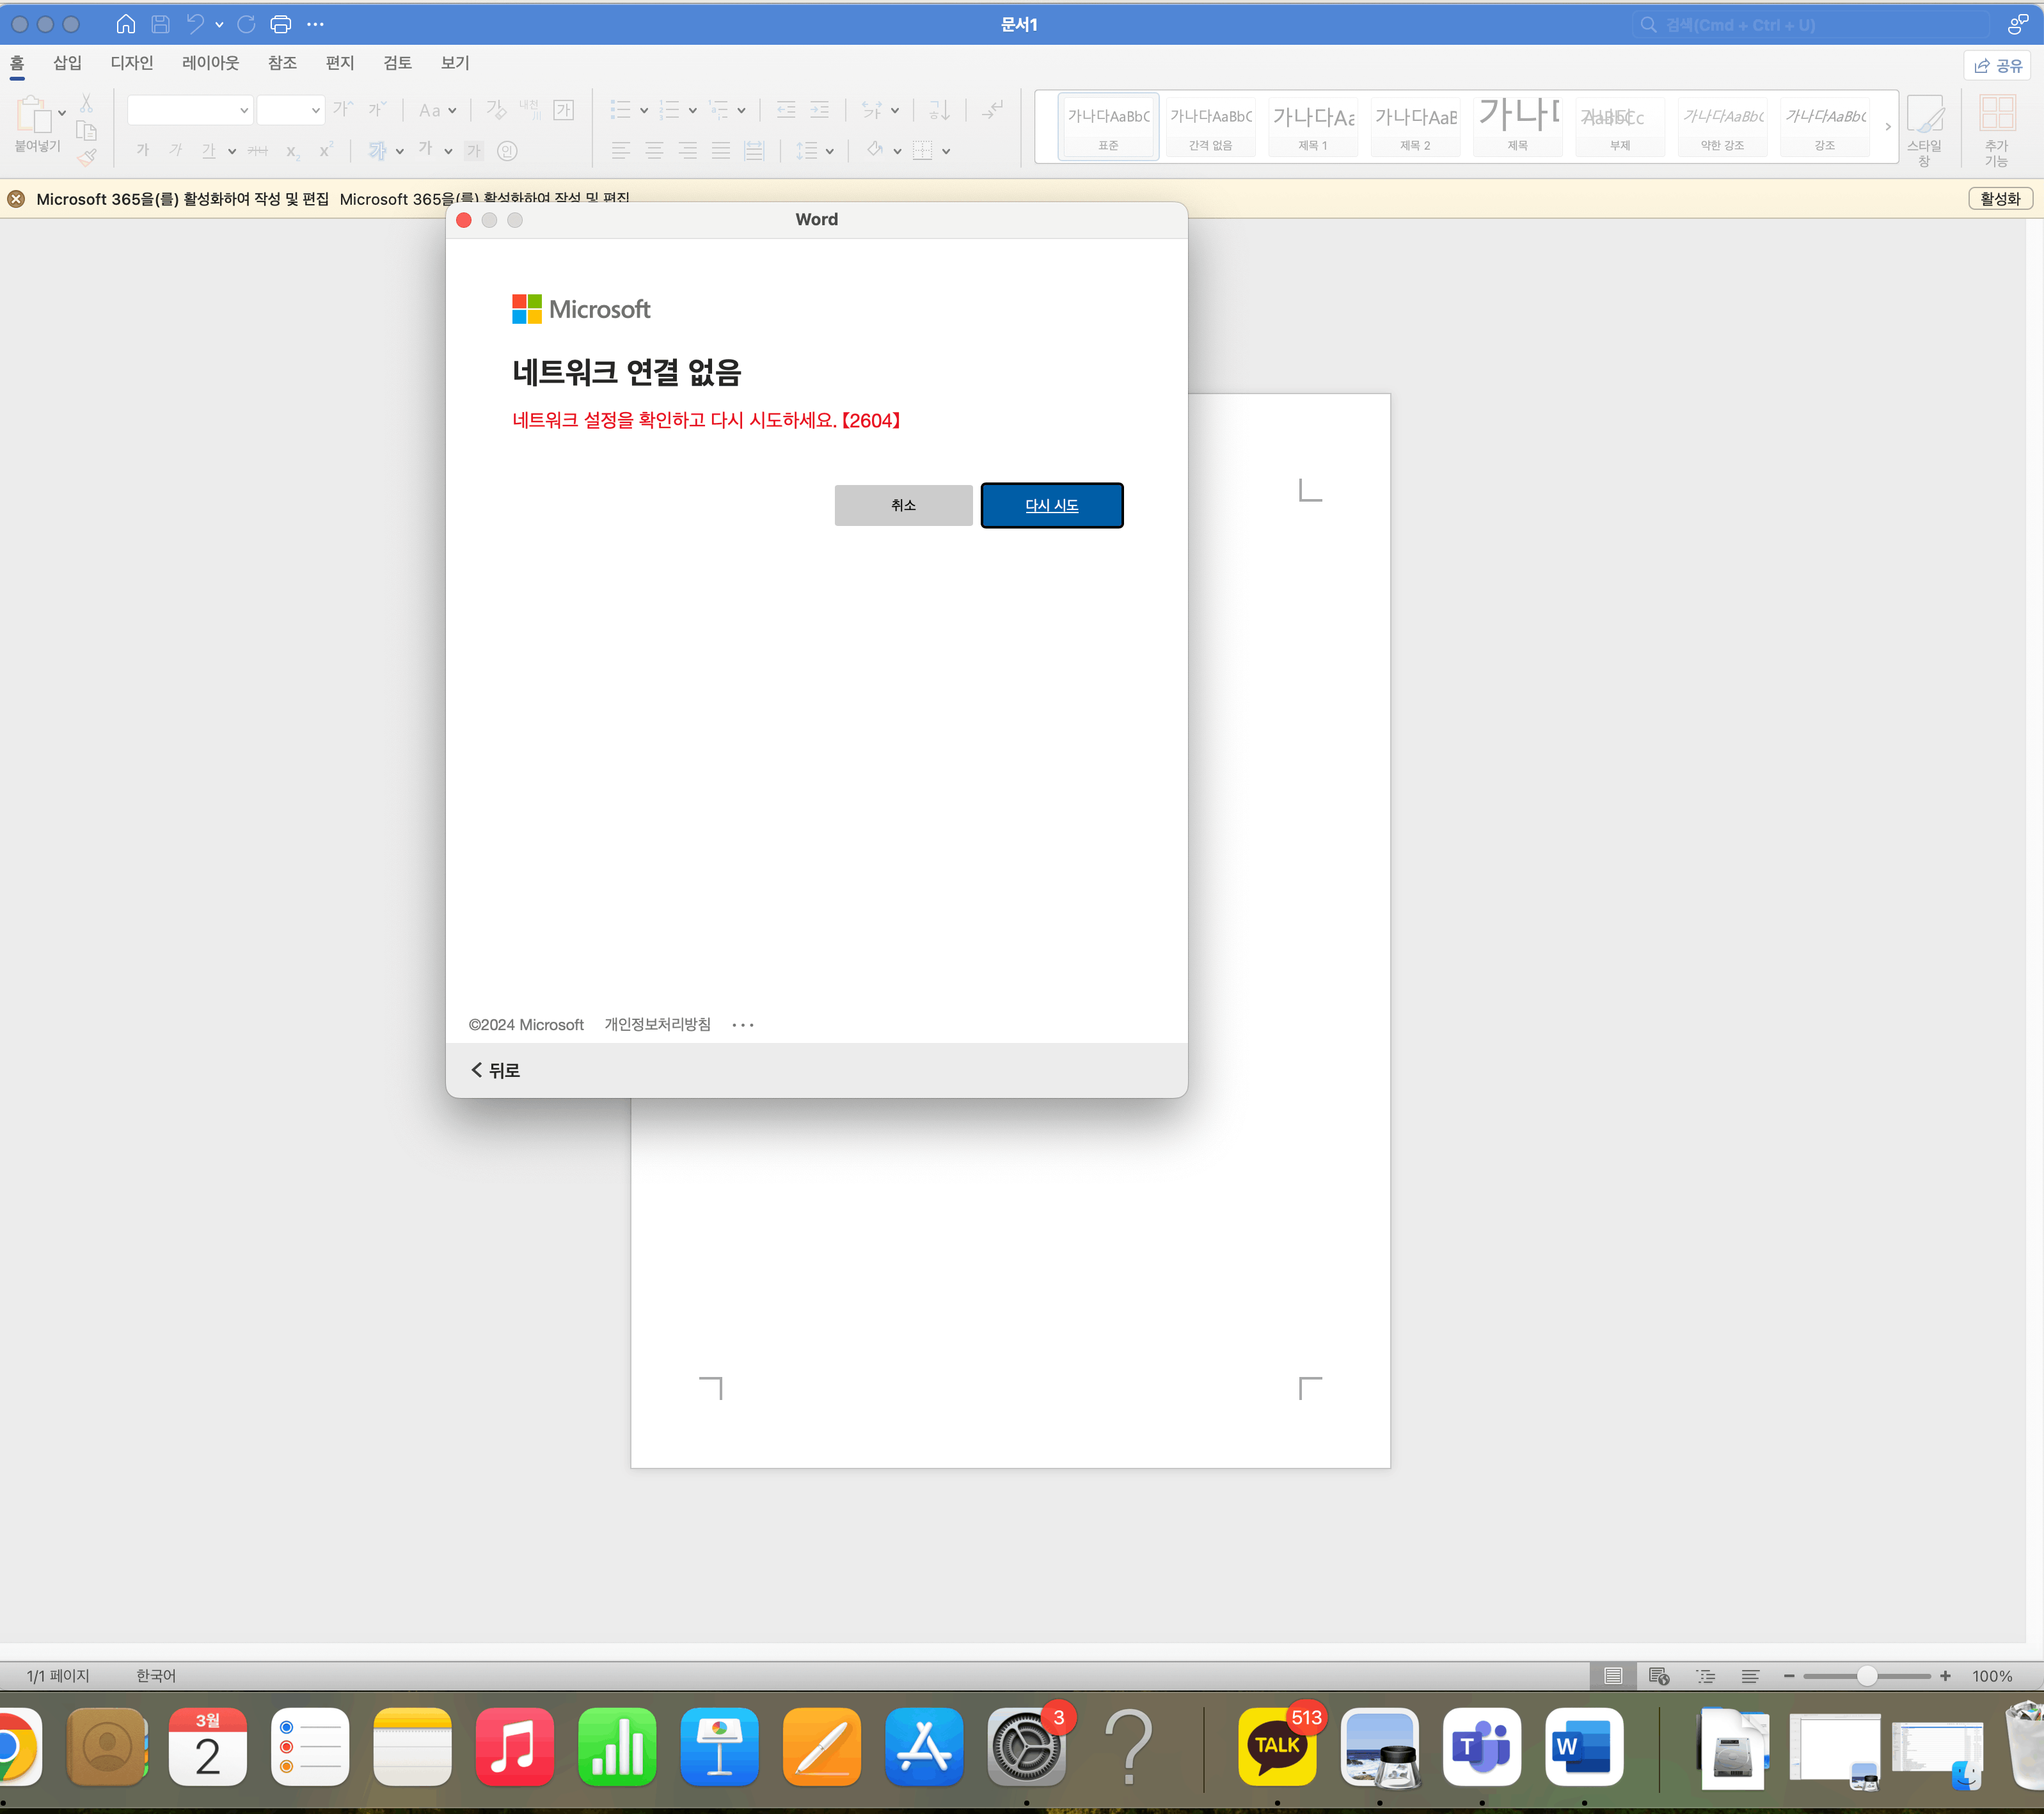Viewport: 2044px width, 1814px height.
Task: Open the 레이아웃 ribbon tab
Action: tap(210, 63)
